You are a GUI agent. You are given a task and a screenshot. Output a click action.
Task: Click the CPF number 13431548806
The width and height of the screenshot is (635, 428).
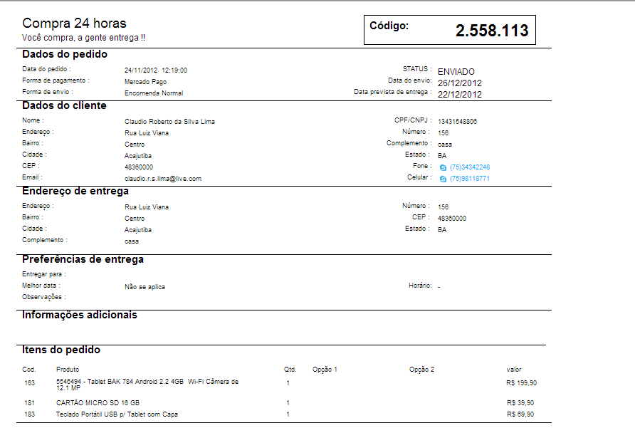click(457, 121)
